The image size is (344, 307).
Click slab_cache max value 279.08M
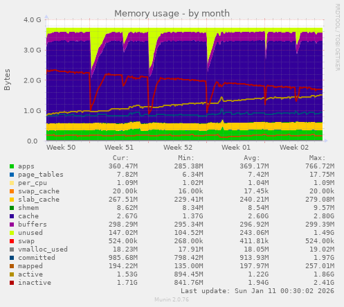[x=320, y=200]
